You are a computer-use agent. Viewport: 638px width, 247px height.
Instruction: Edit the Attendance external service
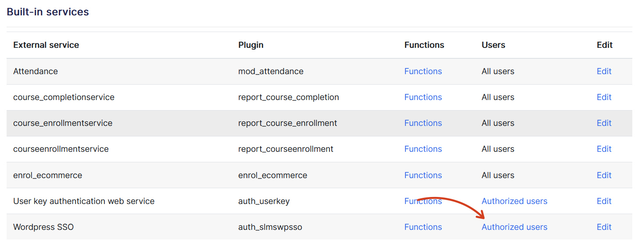tap(604, 71)
